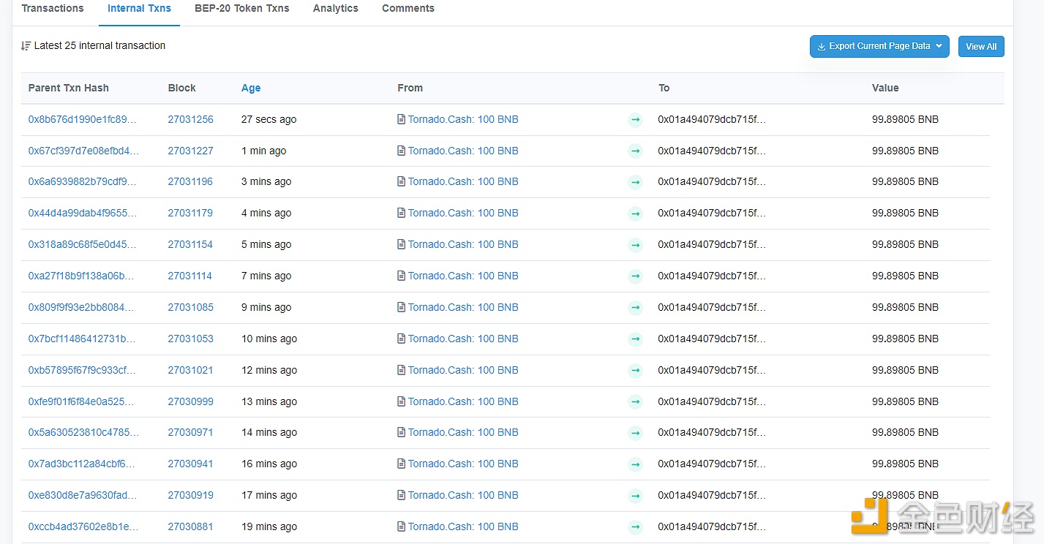Open Tornado.Cash: 100 BNB in 1 min ago row
The width and height of the screenshot is (1044, 544).
pyautogui.click(x=463, y=151)
